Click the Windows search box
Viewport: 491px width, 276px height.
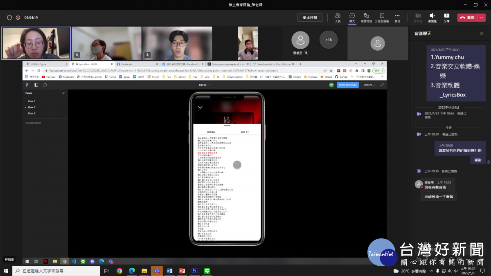click(56, 271)
